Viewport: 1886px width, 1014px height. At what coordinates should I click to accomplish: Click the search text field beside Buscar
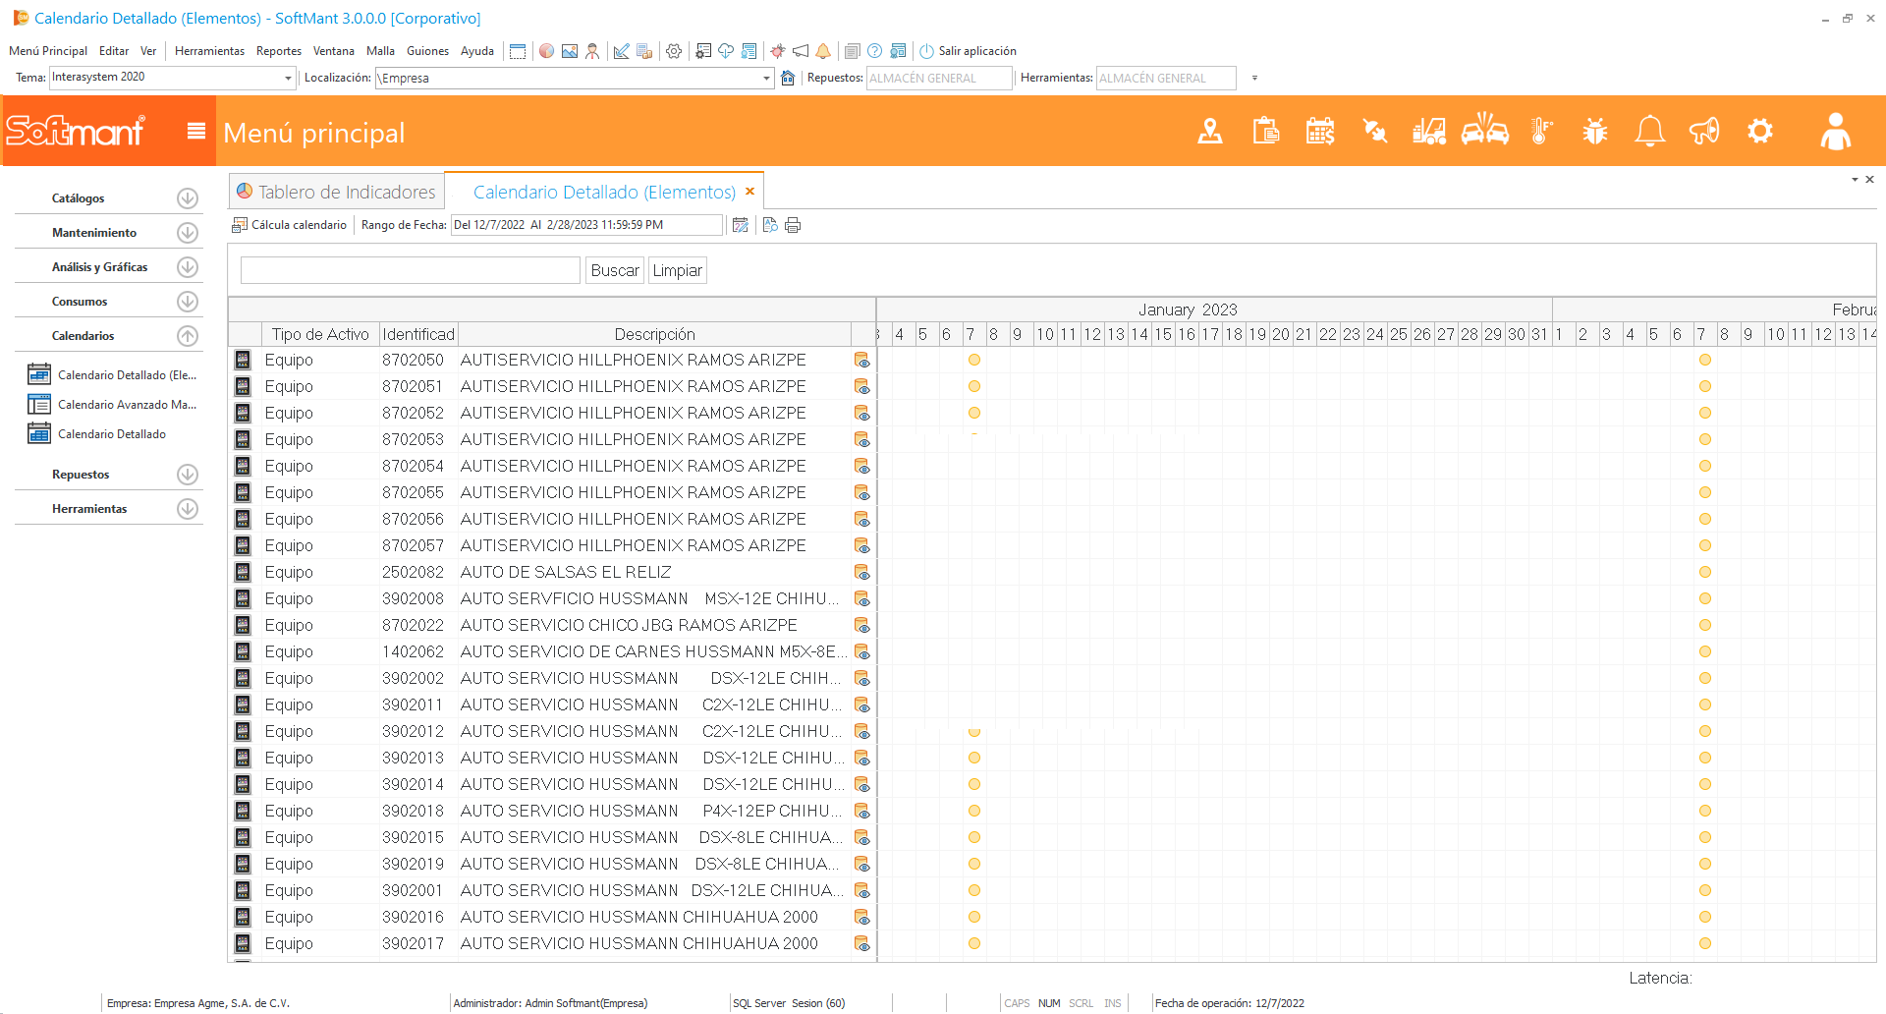(x=411, y=270)
